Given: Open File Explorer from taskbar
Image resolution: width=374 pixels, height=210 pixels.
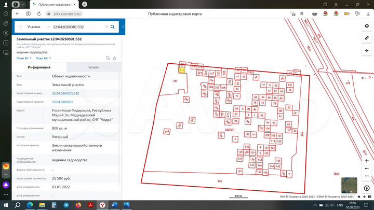Looking at the screenshot, I should pos(42,205).
